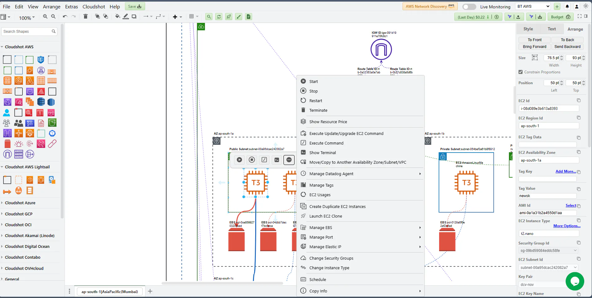Click the Save button
The width and height of the screenshot is (592, 298).
(x=135, y=6)
